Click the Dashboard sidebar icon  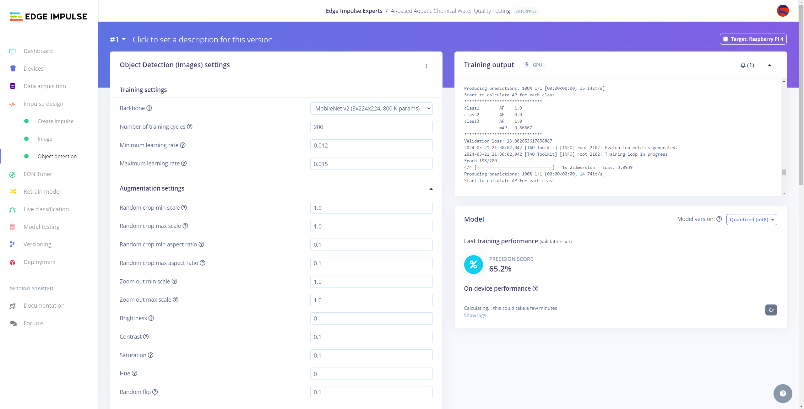pos(13,51)
